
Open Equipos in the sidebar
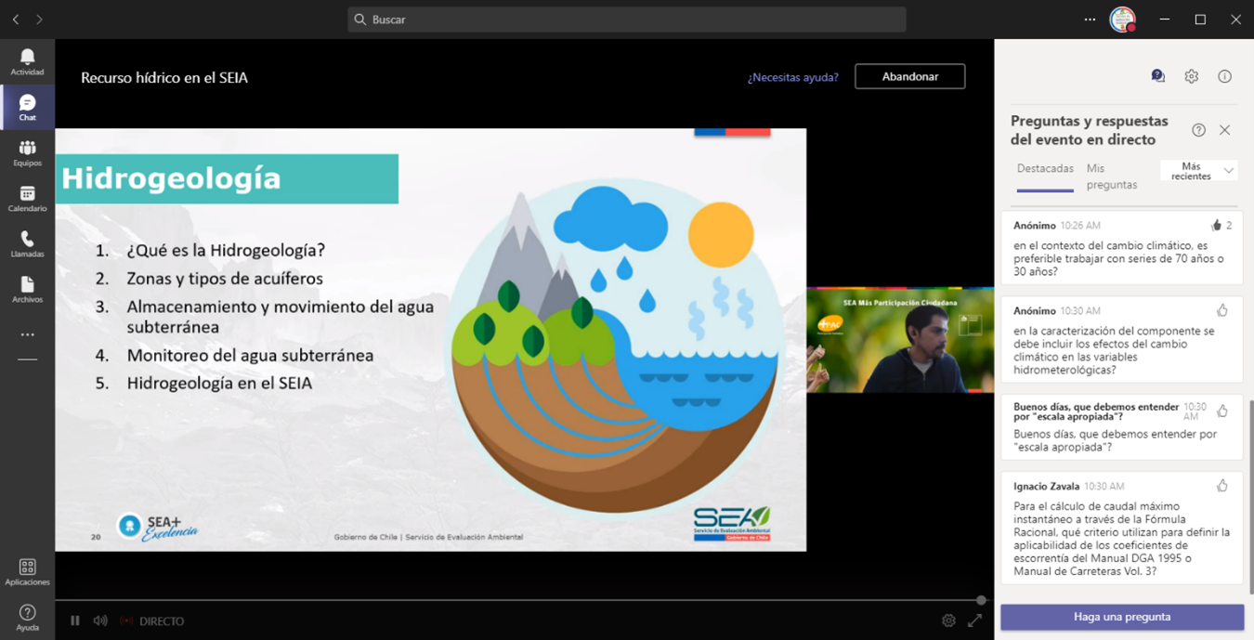[x=27, y=152]
